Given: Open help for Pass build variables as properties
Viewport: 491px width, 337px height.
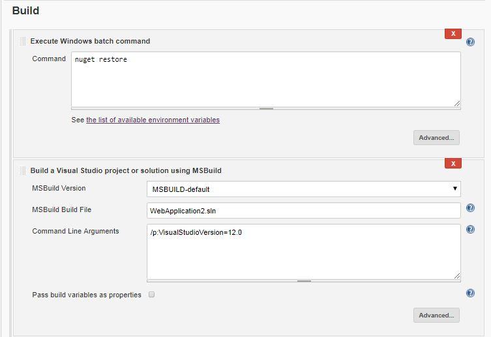Looking at the screenshot, I should pos(470,293).
